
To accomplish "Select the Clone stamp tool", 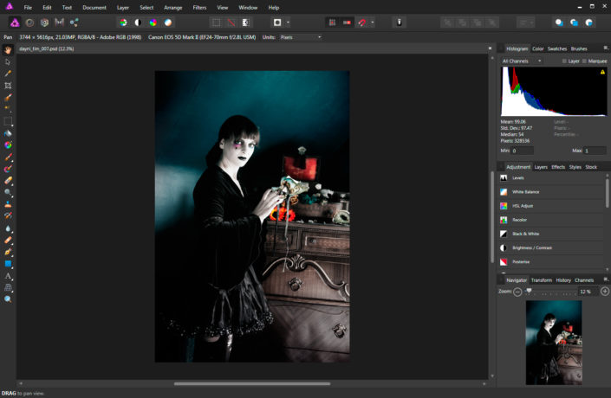I will (8, 204).
